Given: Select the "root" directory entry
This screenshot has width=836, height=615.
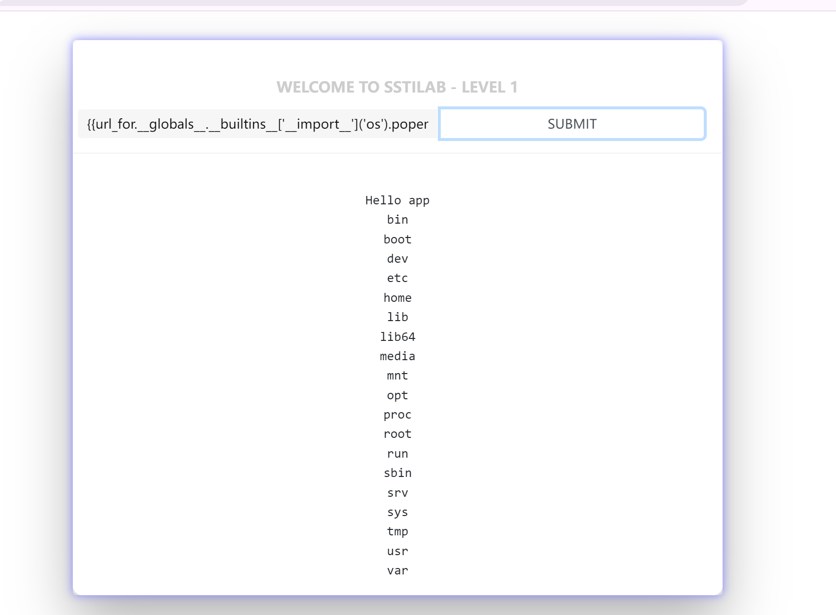Looking at the screenshot, I should [x=397, y=434].
